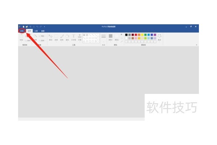Select the Stamp (图章) tool
Image resolution: width=217 pixels, height=145 pixels.
[x=80, y=37]
